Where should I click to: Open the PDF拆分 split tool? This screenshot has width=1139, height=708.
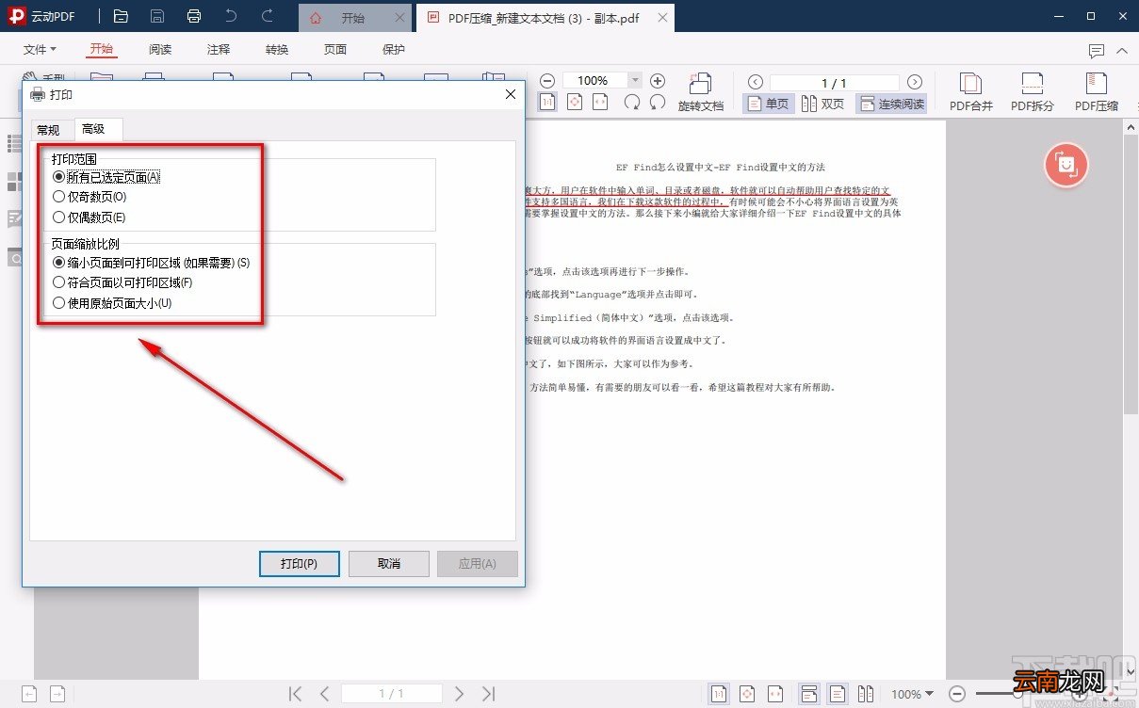click(1033, 92)
